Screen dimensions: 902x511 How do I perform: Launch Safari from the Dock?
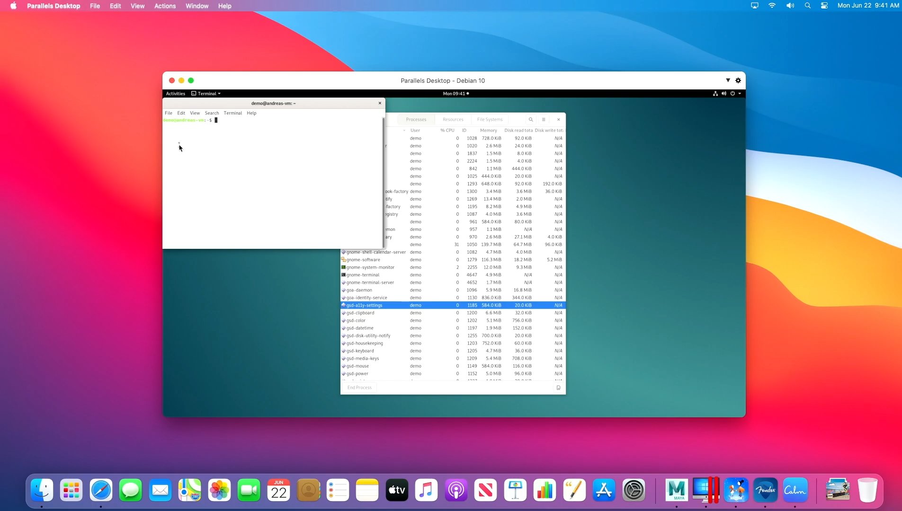[x=101, y=490]
